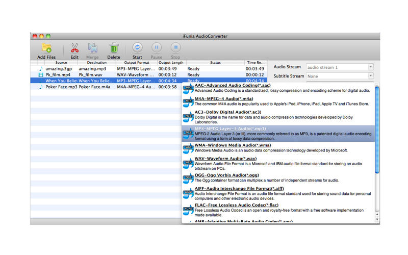Screen dimensions: 408x255
Task: Choose M4A-MPEG-4 Audio format
Action: click(x=224, y=98)
